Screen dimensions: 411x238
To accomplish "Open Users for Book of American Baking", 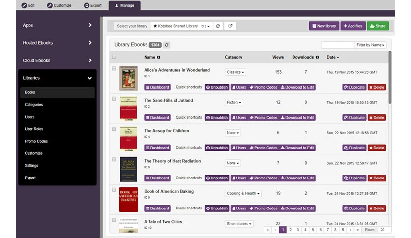I will click(x=239, y=208).
